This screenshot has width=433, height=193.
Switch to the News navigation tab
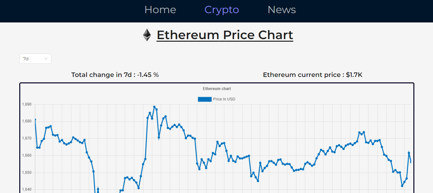(x=282, y=10)
